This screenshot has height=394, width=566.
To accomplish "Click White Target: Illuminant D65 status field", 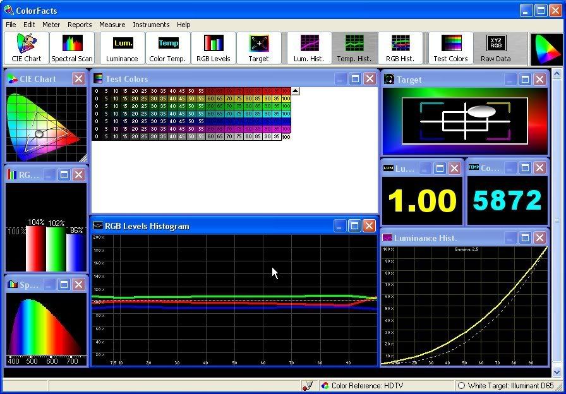I will click(x=509, y=386).
